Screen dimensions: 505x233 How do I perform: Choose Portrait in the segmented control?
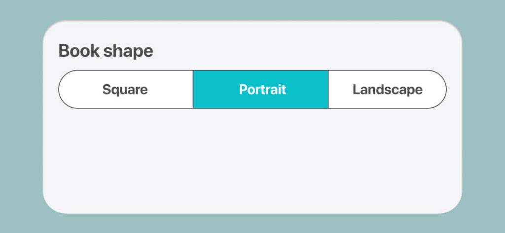click(260, 90)
